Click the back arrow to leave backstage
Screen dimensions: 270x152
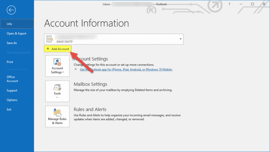coord(11,10)
